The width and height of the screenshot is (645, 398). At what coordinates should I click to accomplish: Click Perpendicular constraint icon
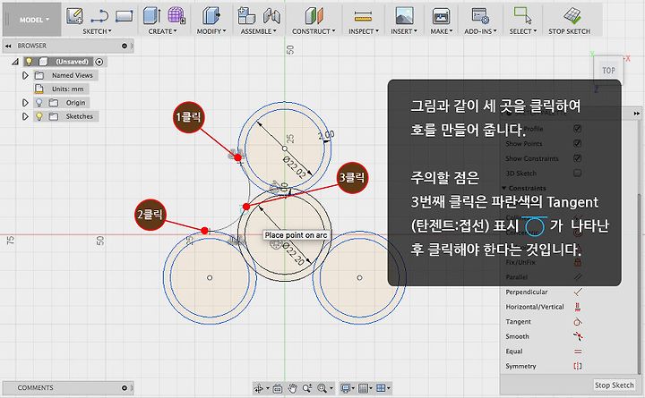pyautogui.click(x=578, y=292)
